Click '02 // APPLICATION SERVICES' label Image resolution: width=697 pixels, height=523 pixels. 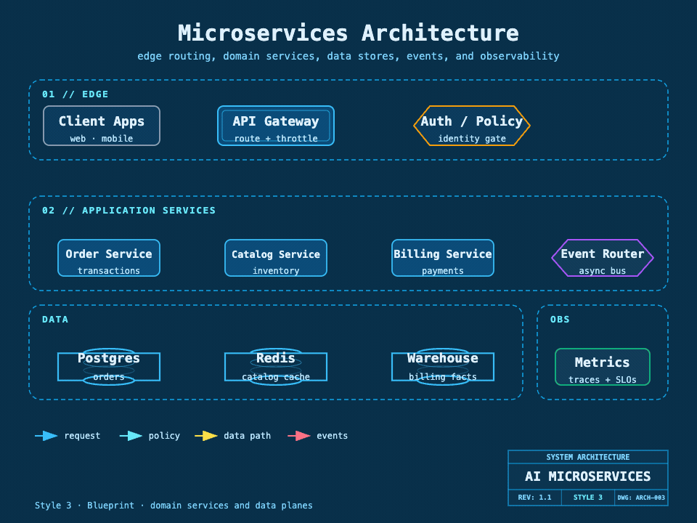click(129, 211)
